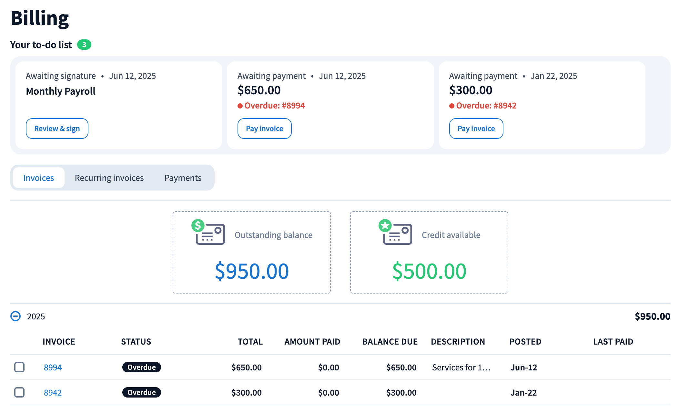Click the Outstanding balance invoice icon

[210, 234]
